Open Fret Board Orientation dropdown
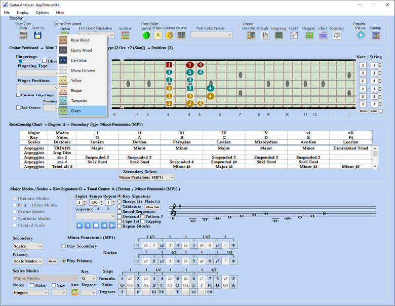 [111, 35]
